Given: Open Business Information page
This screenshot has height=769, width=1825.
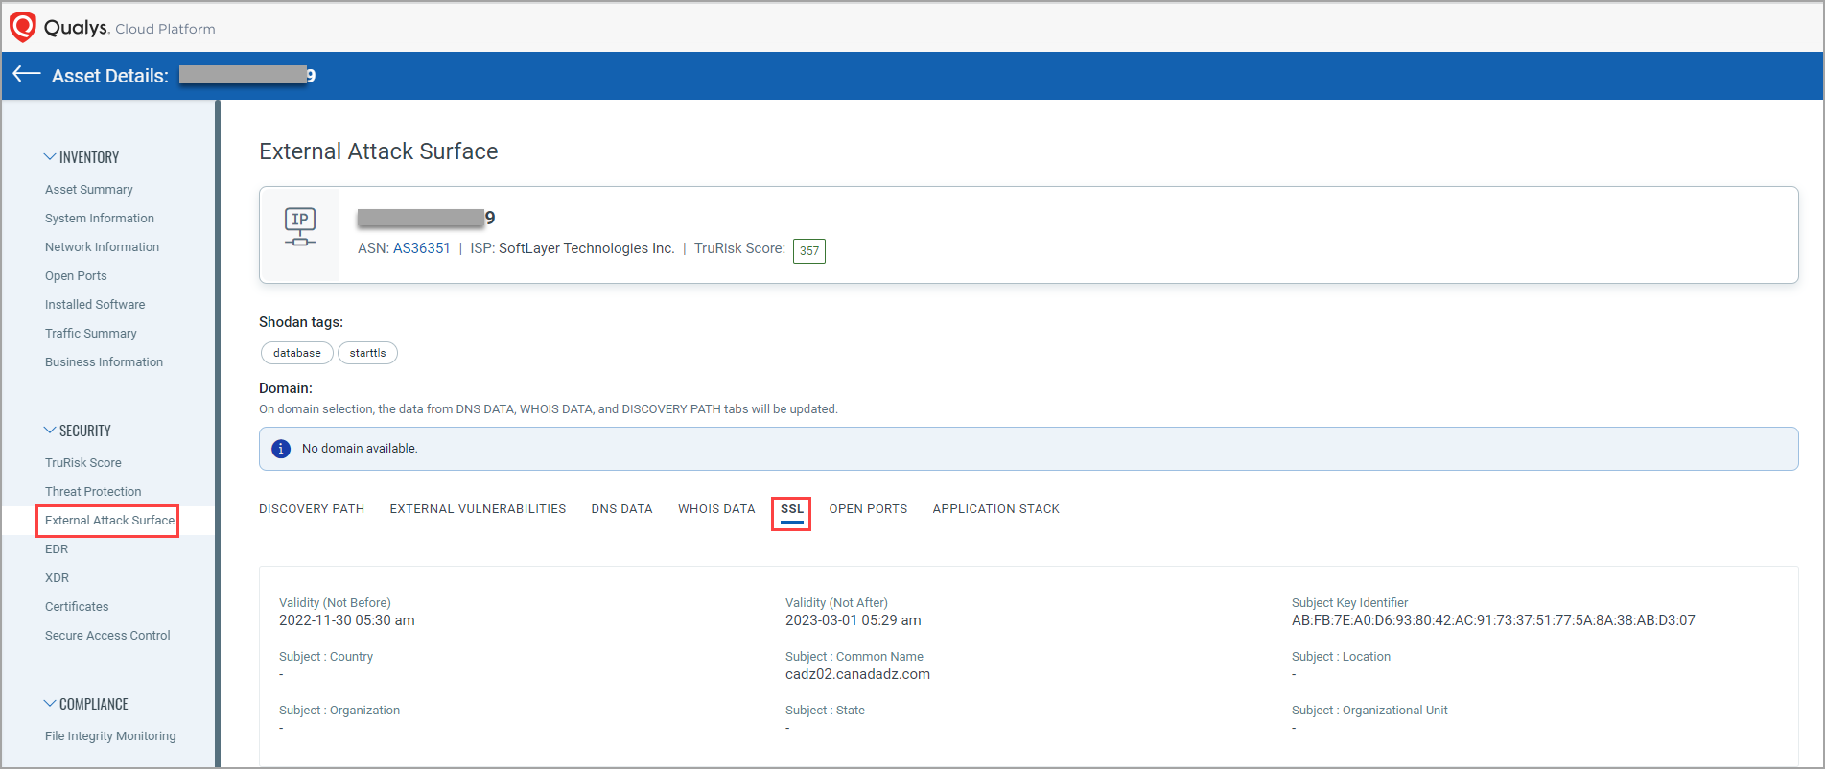Looking at the screenshot, I should point(104,362).
